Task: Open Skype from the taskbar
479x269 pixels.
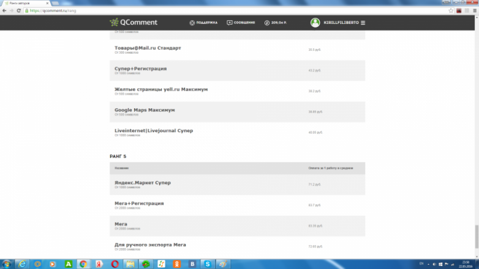Action: click(x=208, y=264)
